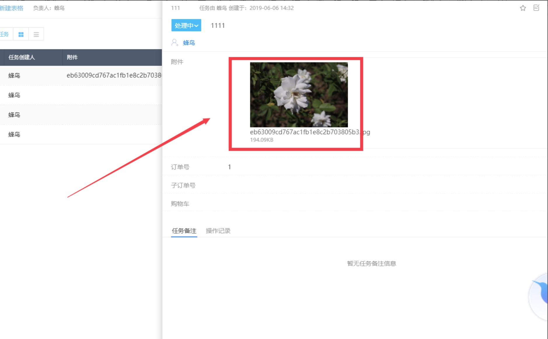The width and height of the screenshot is (548, 339).
Task: Click the edit note icon top right
Action: (x=536, y=8)
